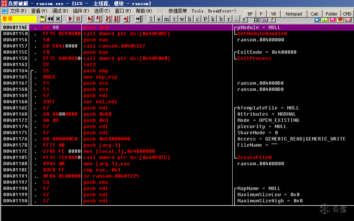The height and width of the screenshot is (221, 354).
Task: Open Threads window with the 't' button
Action: coord(174,19)
